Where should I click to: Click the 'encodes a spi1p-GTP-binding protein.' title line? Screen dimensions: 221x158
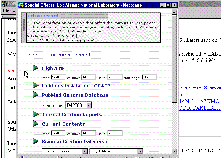tap(69, 31)
